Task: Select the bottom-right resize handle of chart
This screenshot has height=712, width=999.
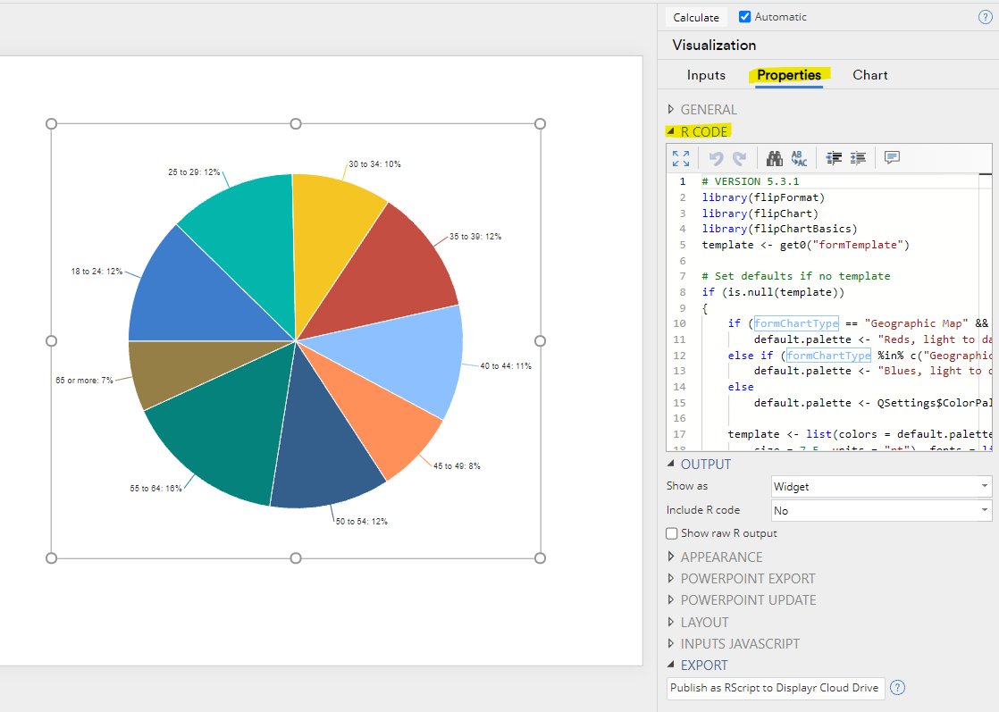Action: click(x=540, y=557)
